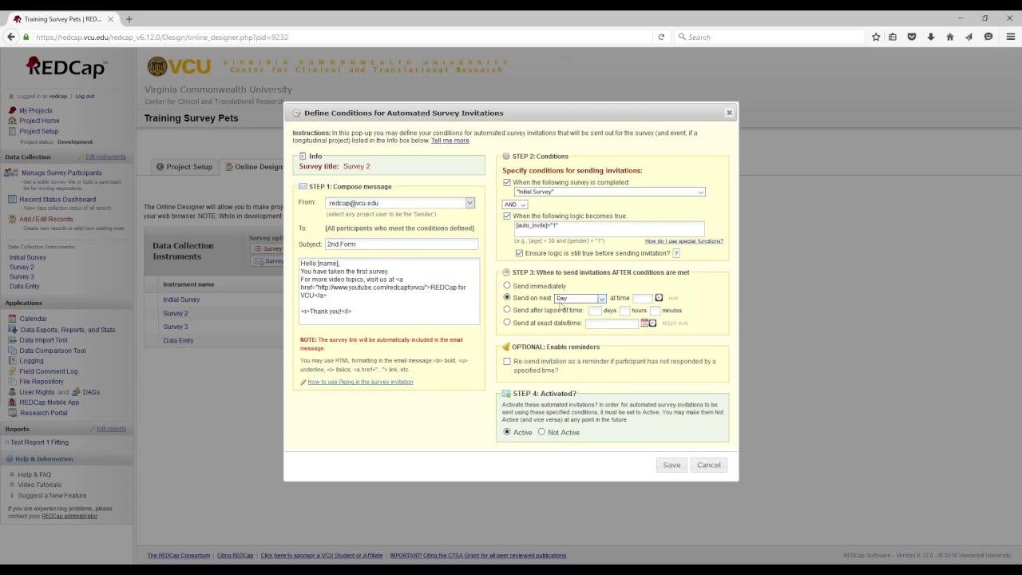Switch to Project Setup tab
The width and height of the screenshot is (1022, 575).
coord(184,167)
